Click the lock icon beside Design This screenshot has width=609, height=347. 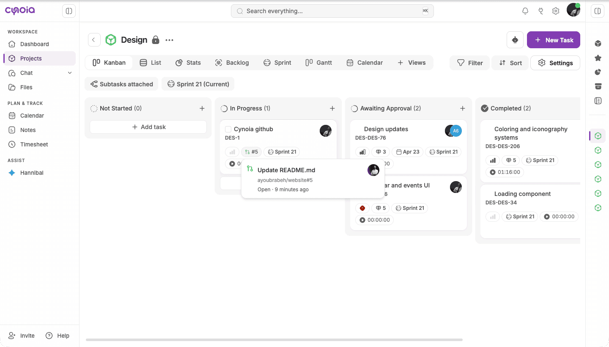tap(156, 40)
